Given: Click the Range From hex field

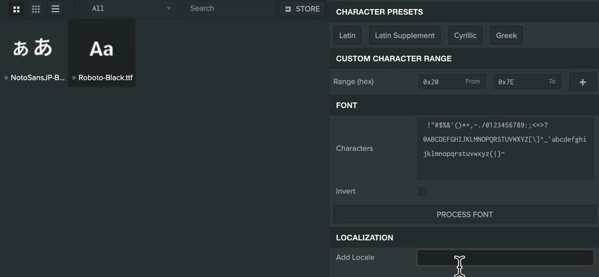Looking at the screenshot, I should click(452, 82).
